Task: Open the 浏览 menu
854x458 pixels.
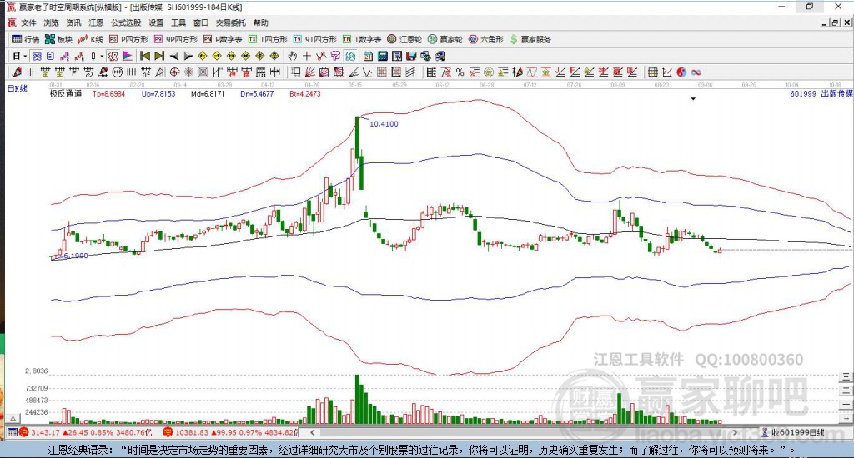Action: [51, 22]
